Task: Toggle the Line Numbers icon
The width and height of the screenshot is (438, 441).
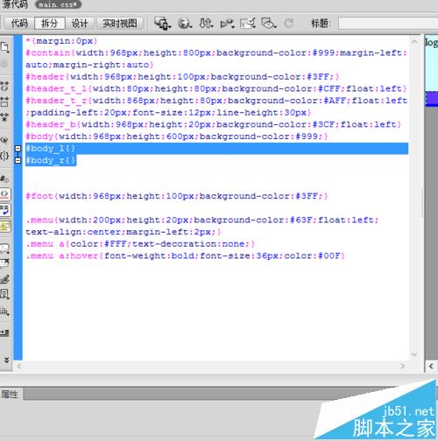Action: tap(4, 178)
